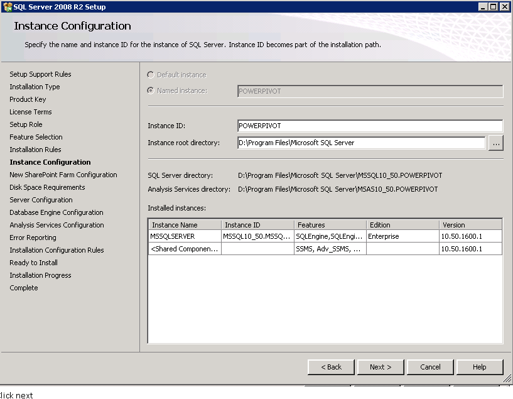Click version 10.50.1600.1 in MSSQLSERVER row
This screenshot has width=513, height=399.
[x=470, y=236]
